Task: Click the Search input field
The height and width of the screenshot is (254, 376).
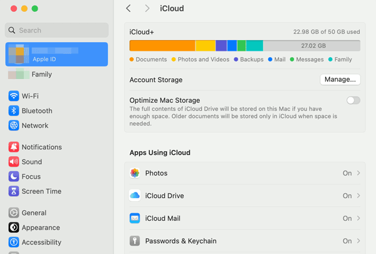Action: coord(56,30)
